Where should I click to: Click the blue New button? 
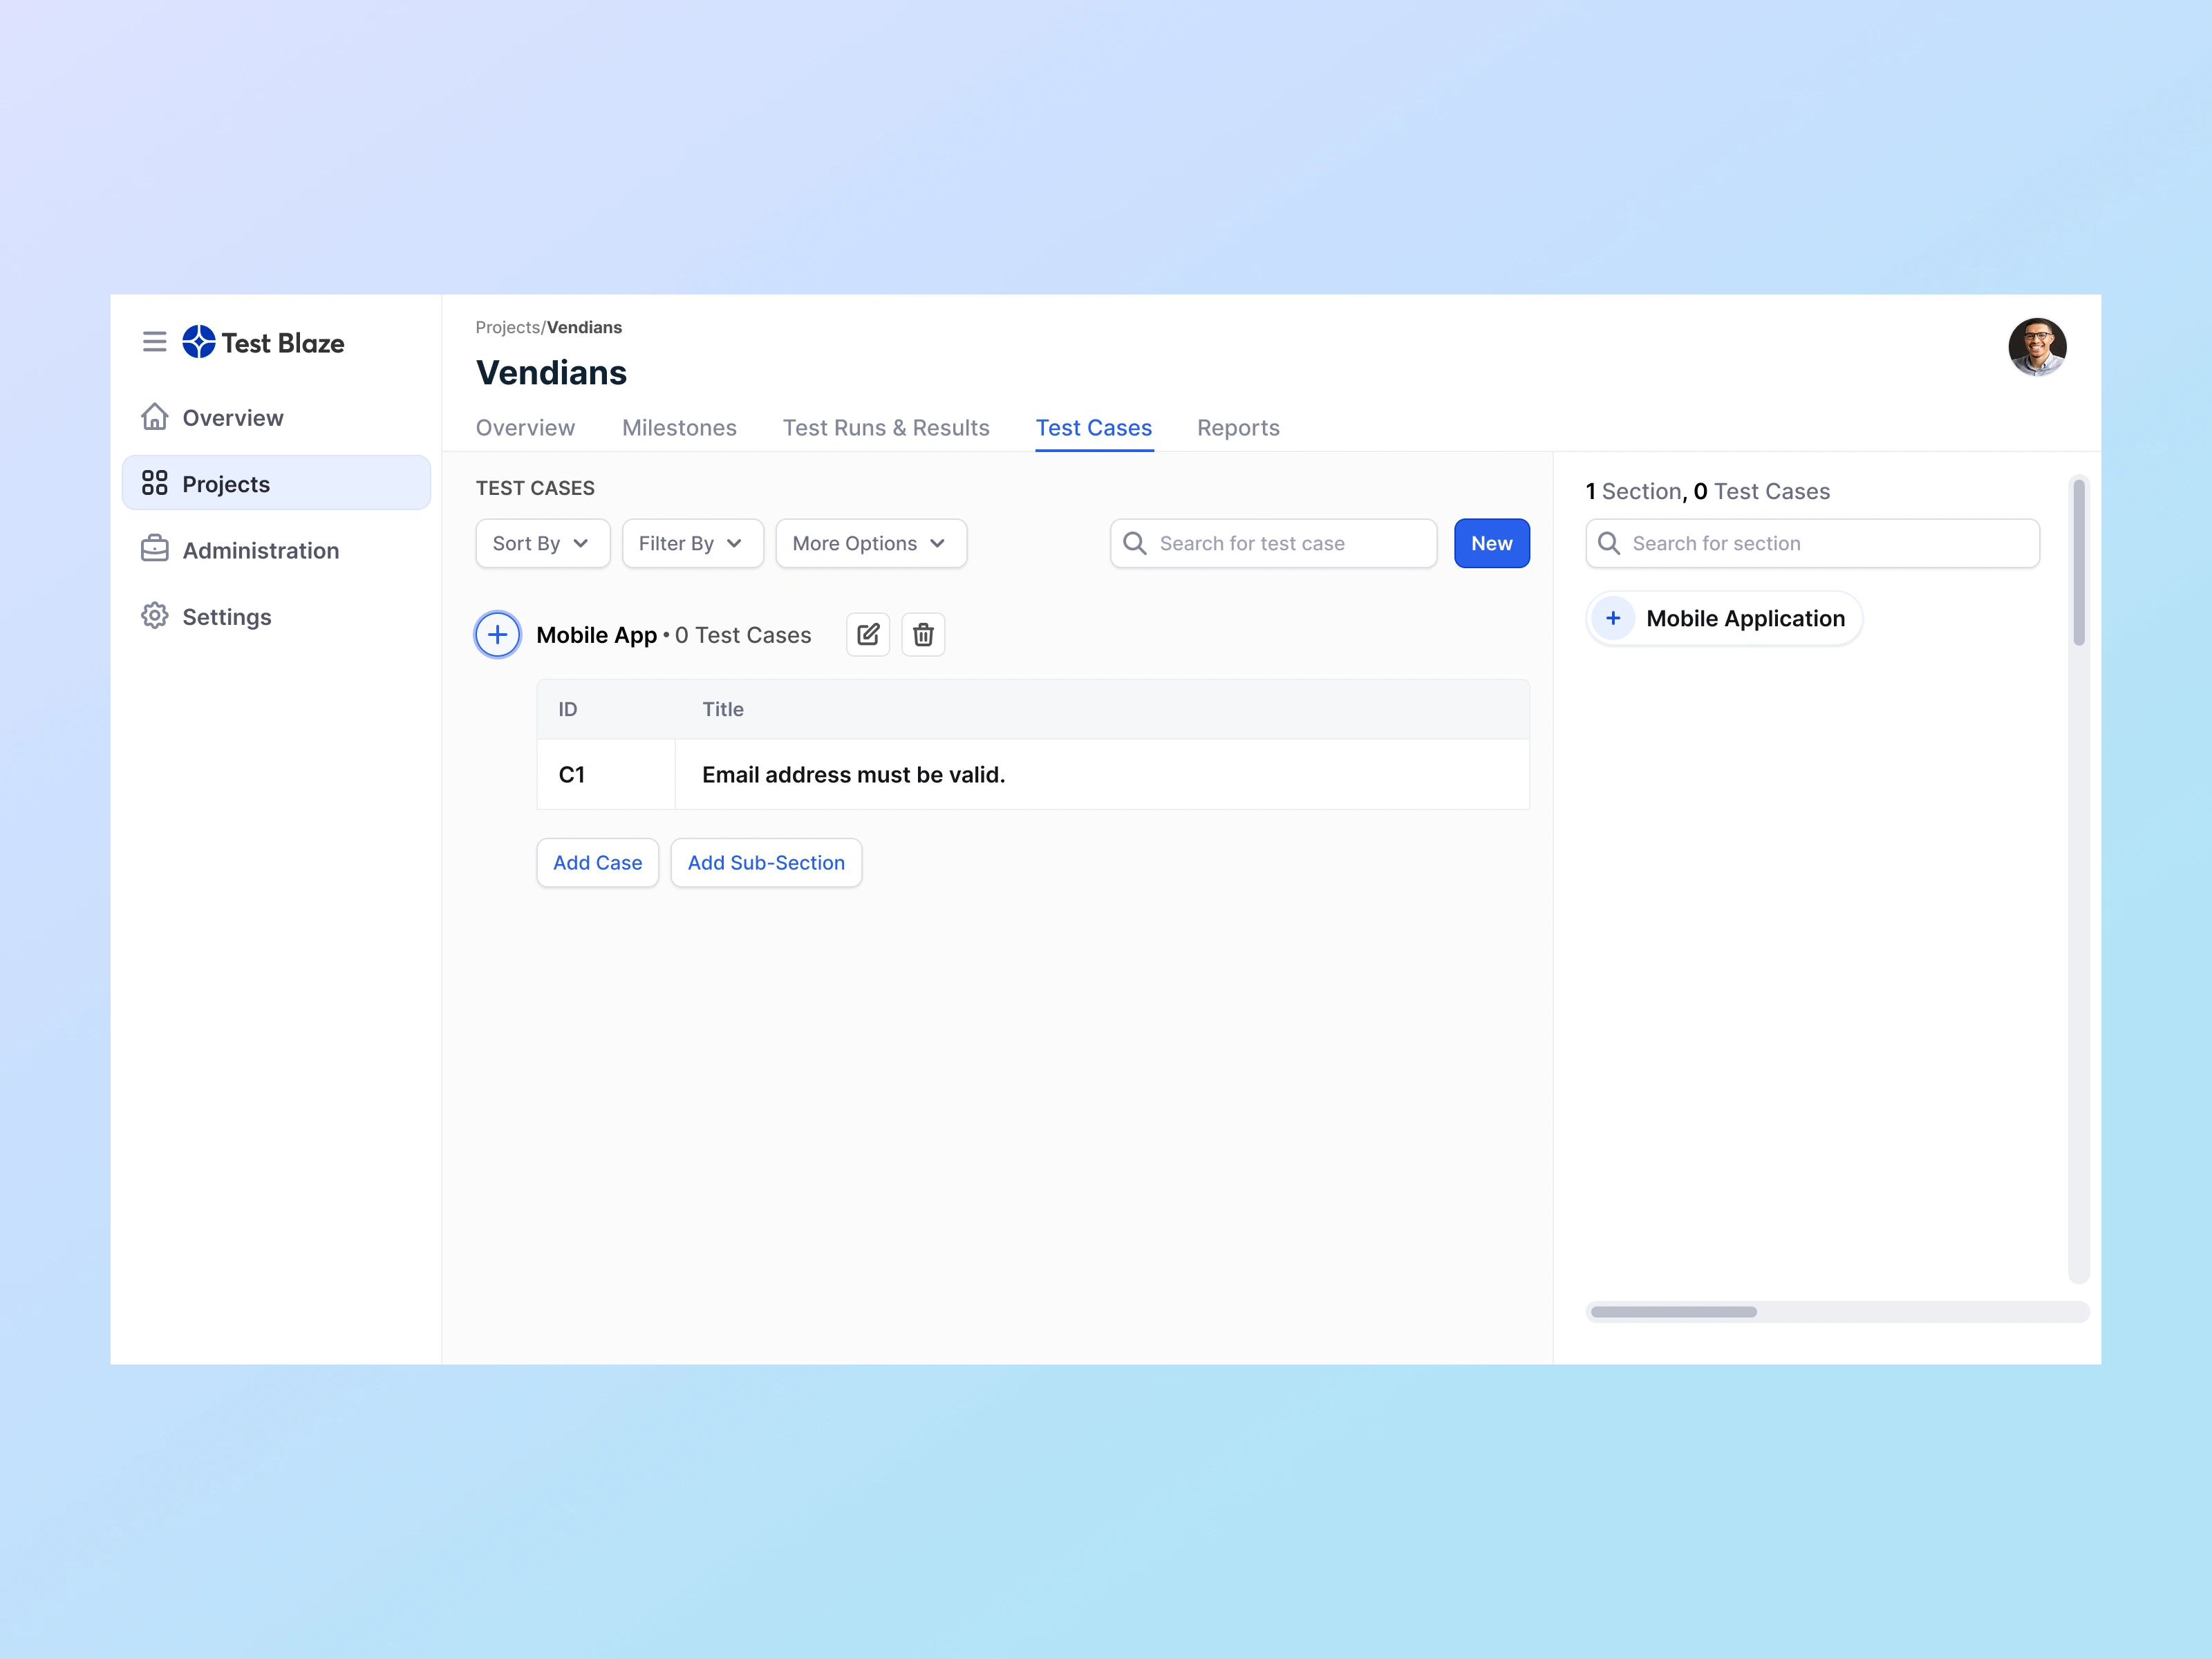point(1491,543)
